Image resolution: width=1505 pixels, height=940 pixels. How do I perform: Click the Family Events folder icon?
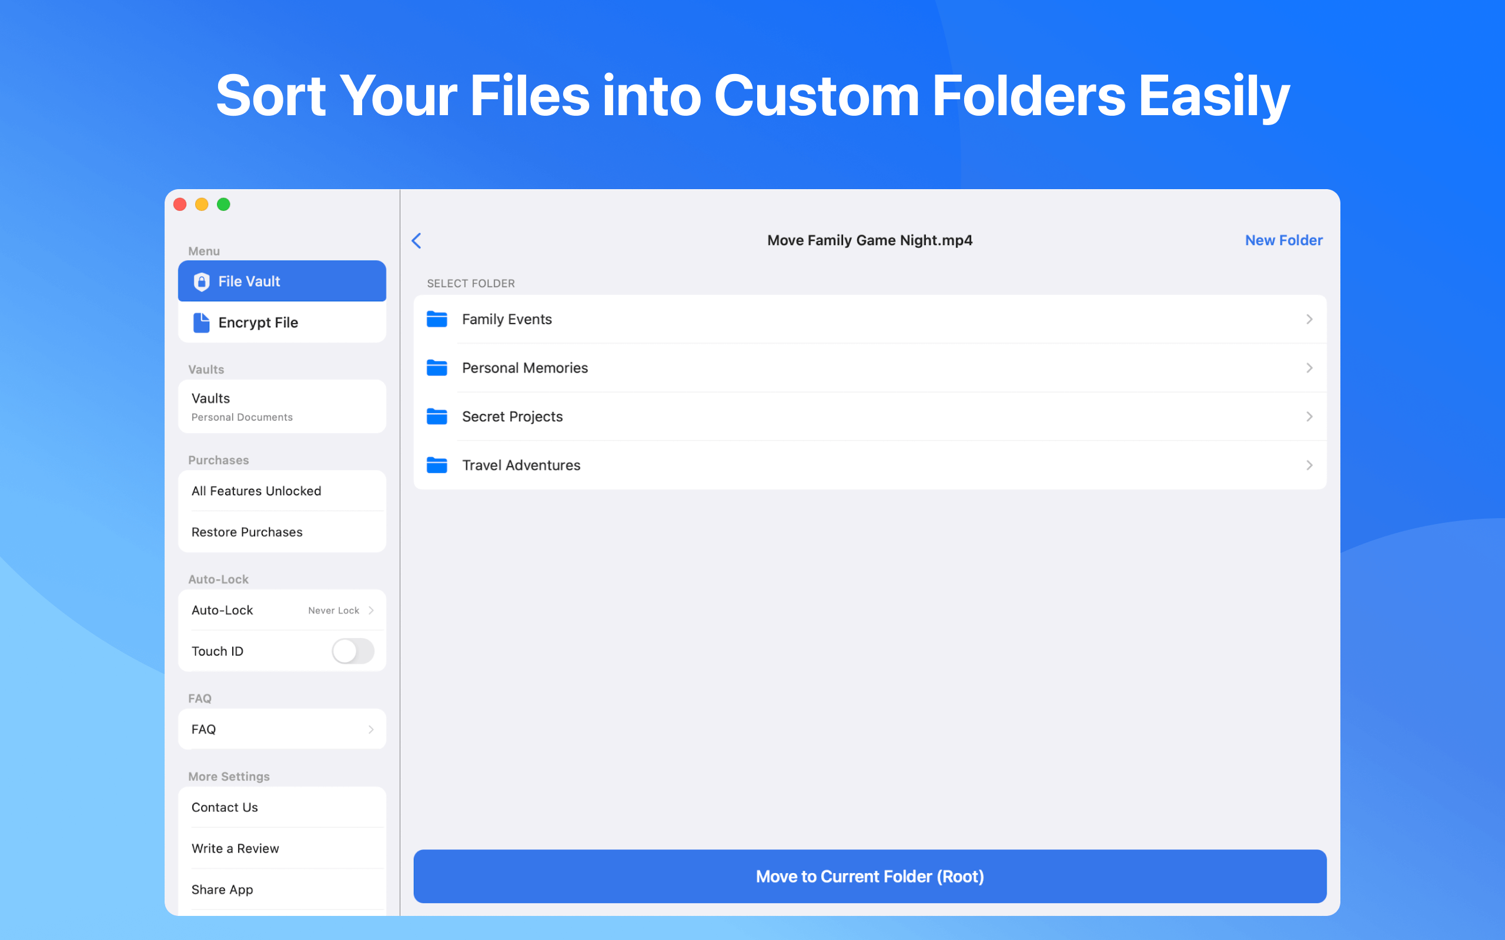click(437, 319)
